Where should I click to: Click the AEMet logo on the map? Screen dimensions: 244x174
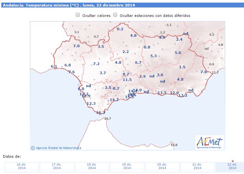tap(210, 142)
